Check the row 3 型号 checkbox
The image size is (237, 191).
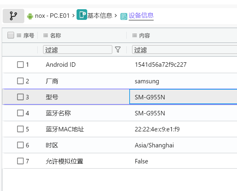click(20, 97)
